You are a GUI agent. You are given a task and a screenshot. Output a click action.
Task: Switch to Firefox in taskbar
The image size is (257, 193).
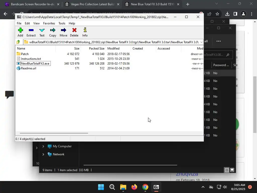[134, 187]
